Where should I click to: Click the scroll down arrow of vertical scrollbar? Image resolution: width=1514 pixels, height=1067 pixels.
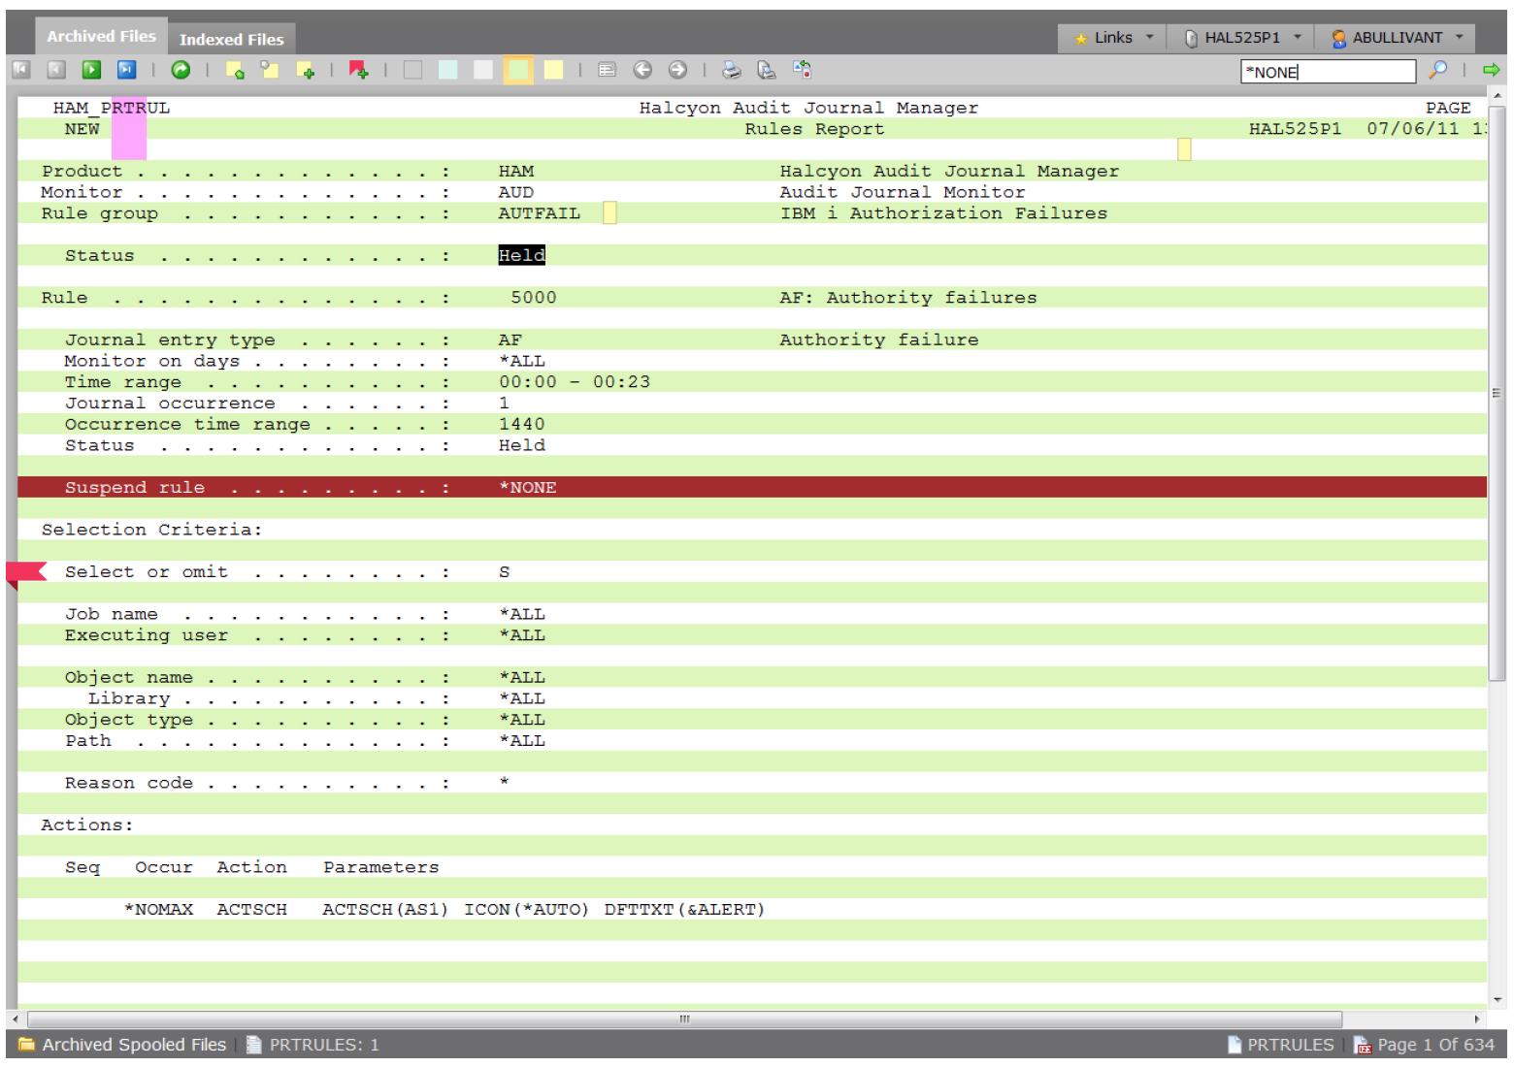1498,1000
